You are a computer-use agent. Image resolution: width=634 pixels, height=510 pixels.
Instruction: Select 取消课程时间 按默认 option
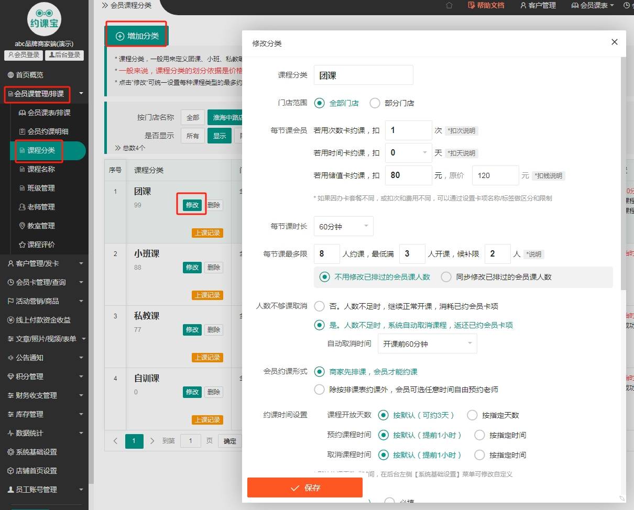pyautogui.click(x=420, y=455)
